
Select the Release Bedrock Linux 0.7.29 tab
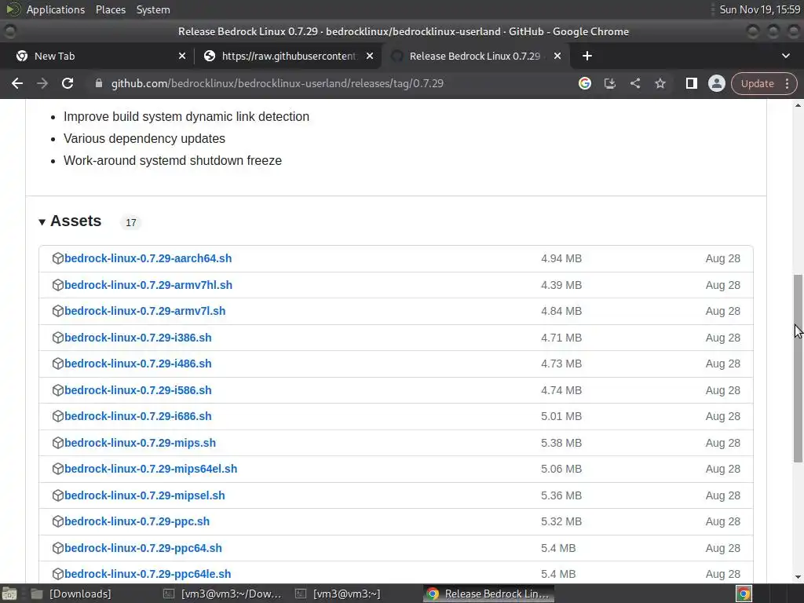click(475, 56)
